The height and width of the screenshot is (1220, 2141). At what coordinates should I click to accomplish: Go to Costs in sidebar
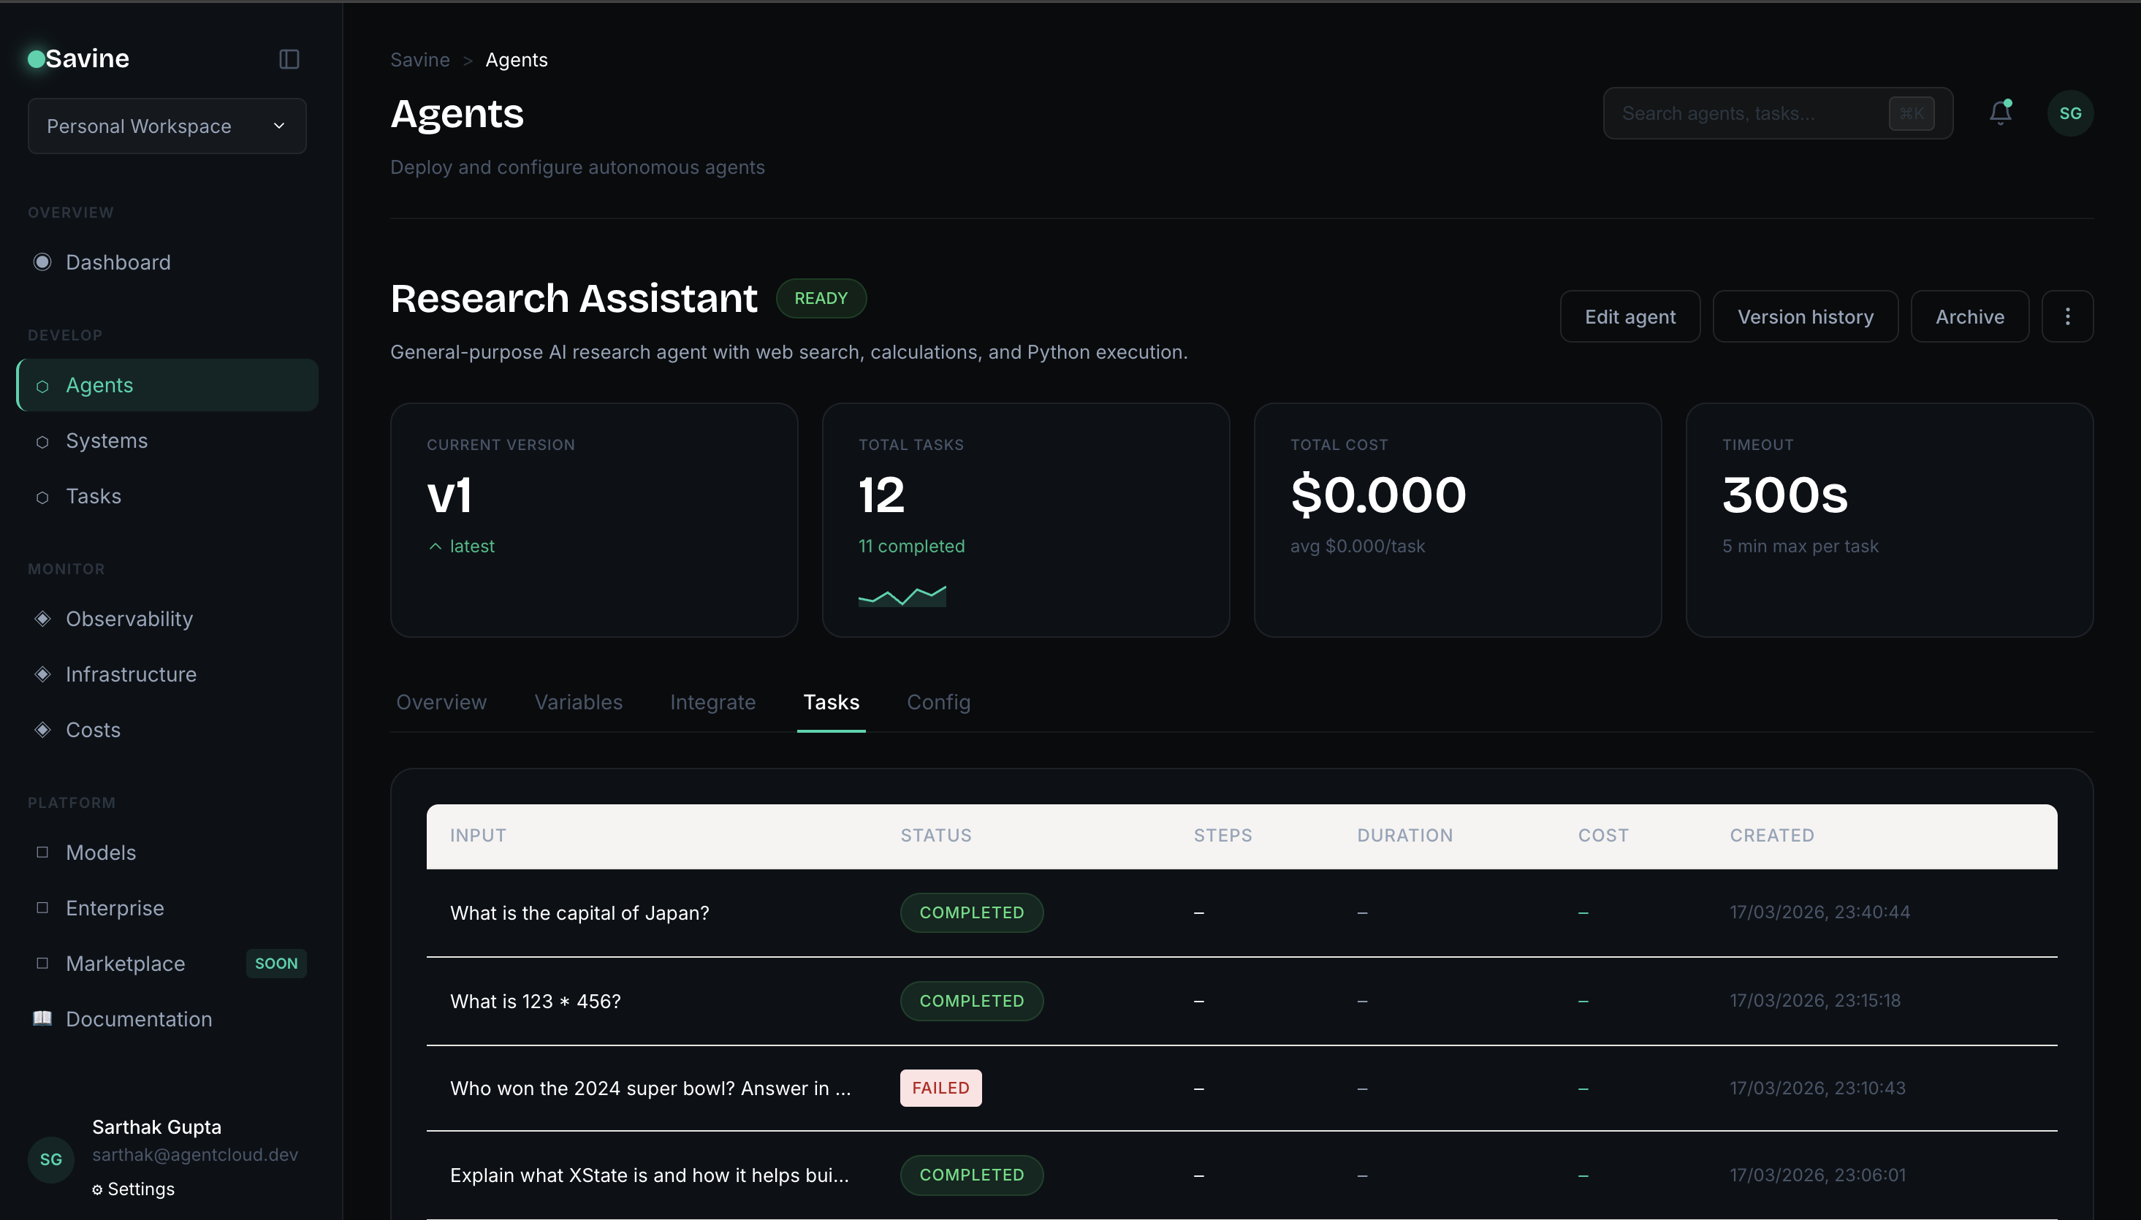click(x=93, y=730)
